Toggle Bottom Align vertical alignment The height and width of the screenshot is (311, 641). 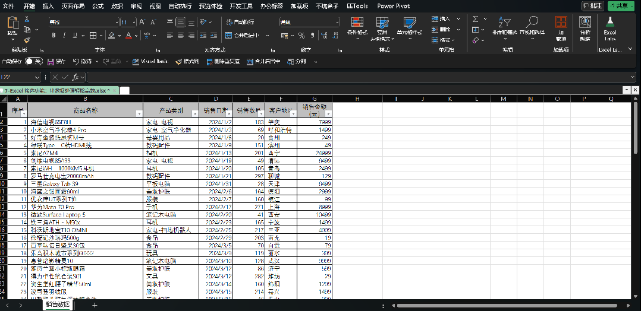click(191, 22)
